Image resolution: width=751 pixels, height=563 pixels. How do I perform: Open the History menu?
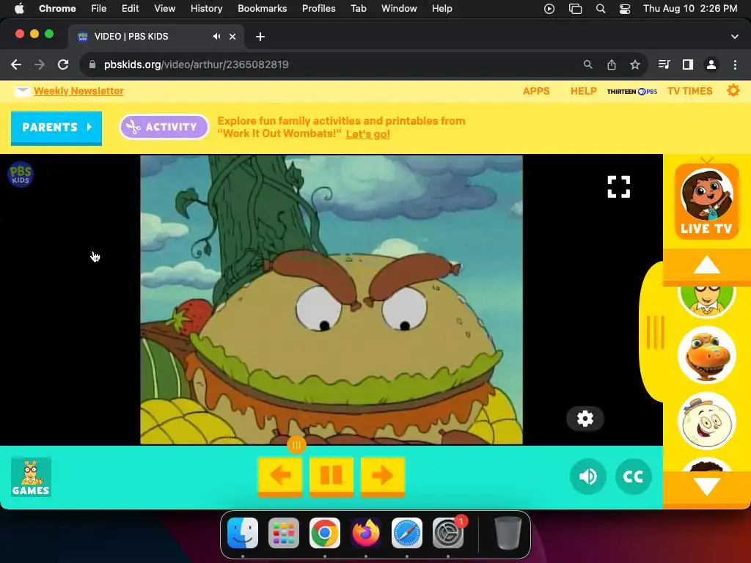point(206,9)
